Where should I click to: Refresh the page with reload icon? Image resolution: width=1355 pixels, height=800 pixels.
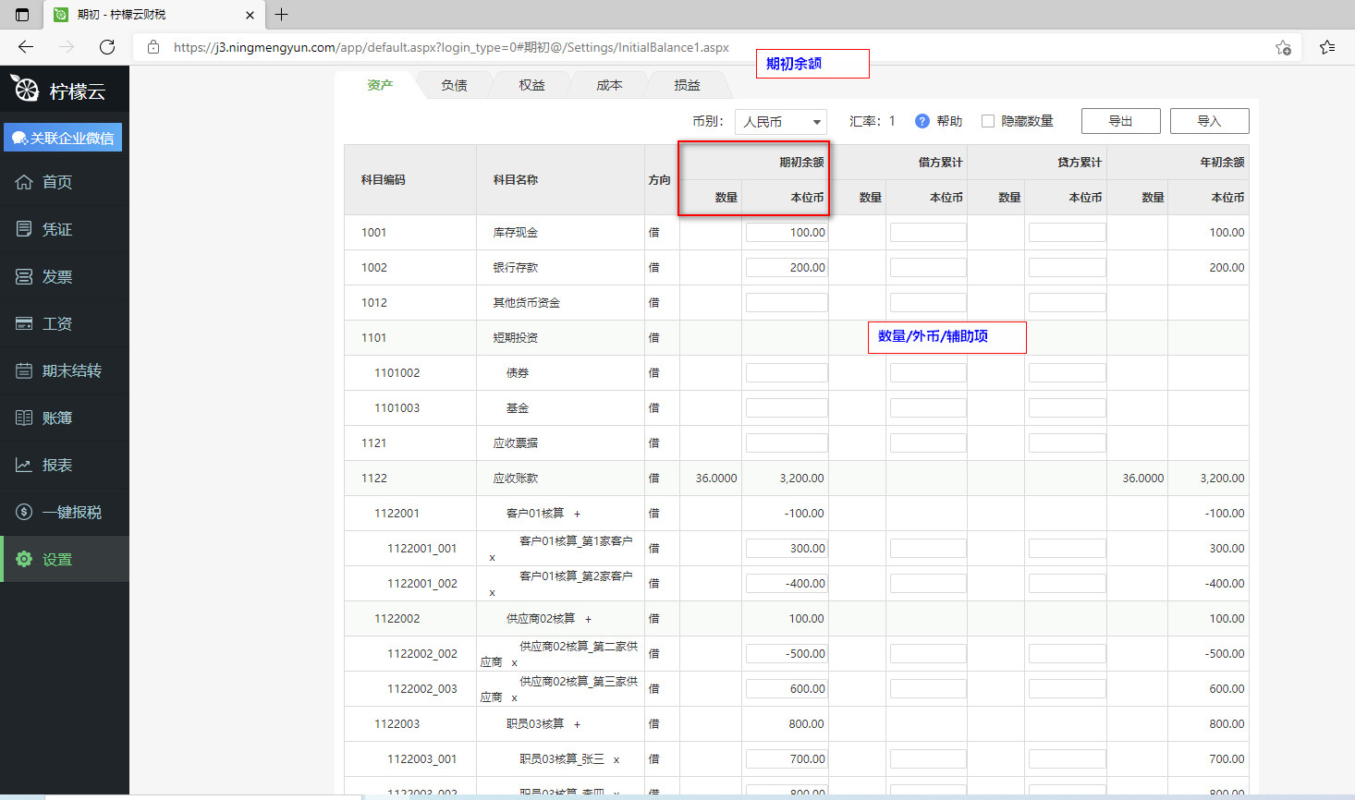[x=107, y=47]
